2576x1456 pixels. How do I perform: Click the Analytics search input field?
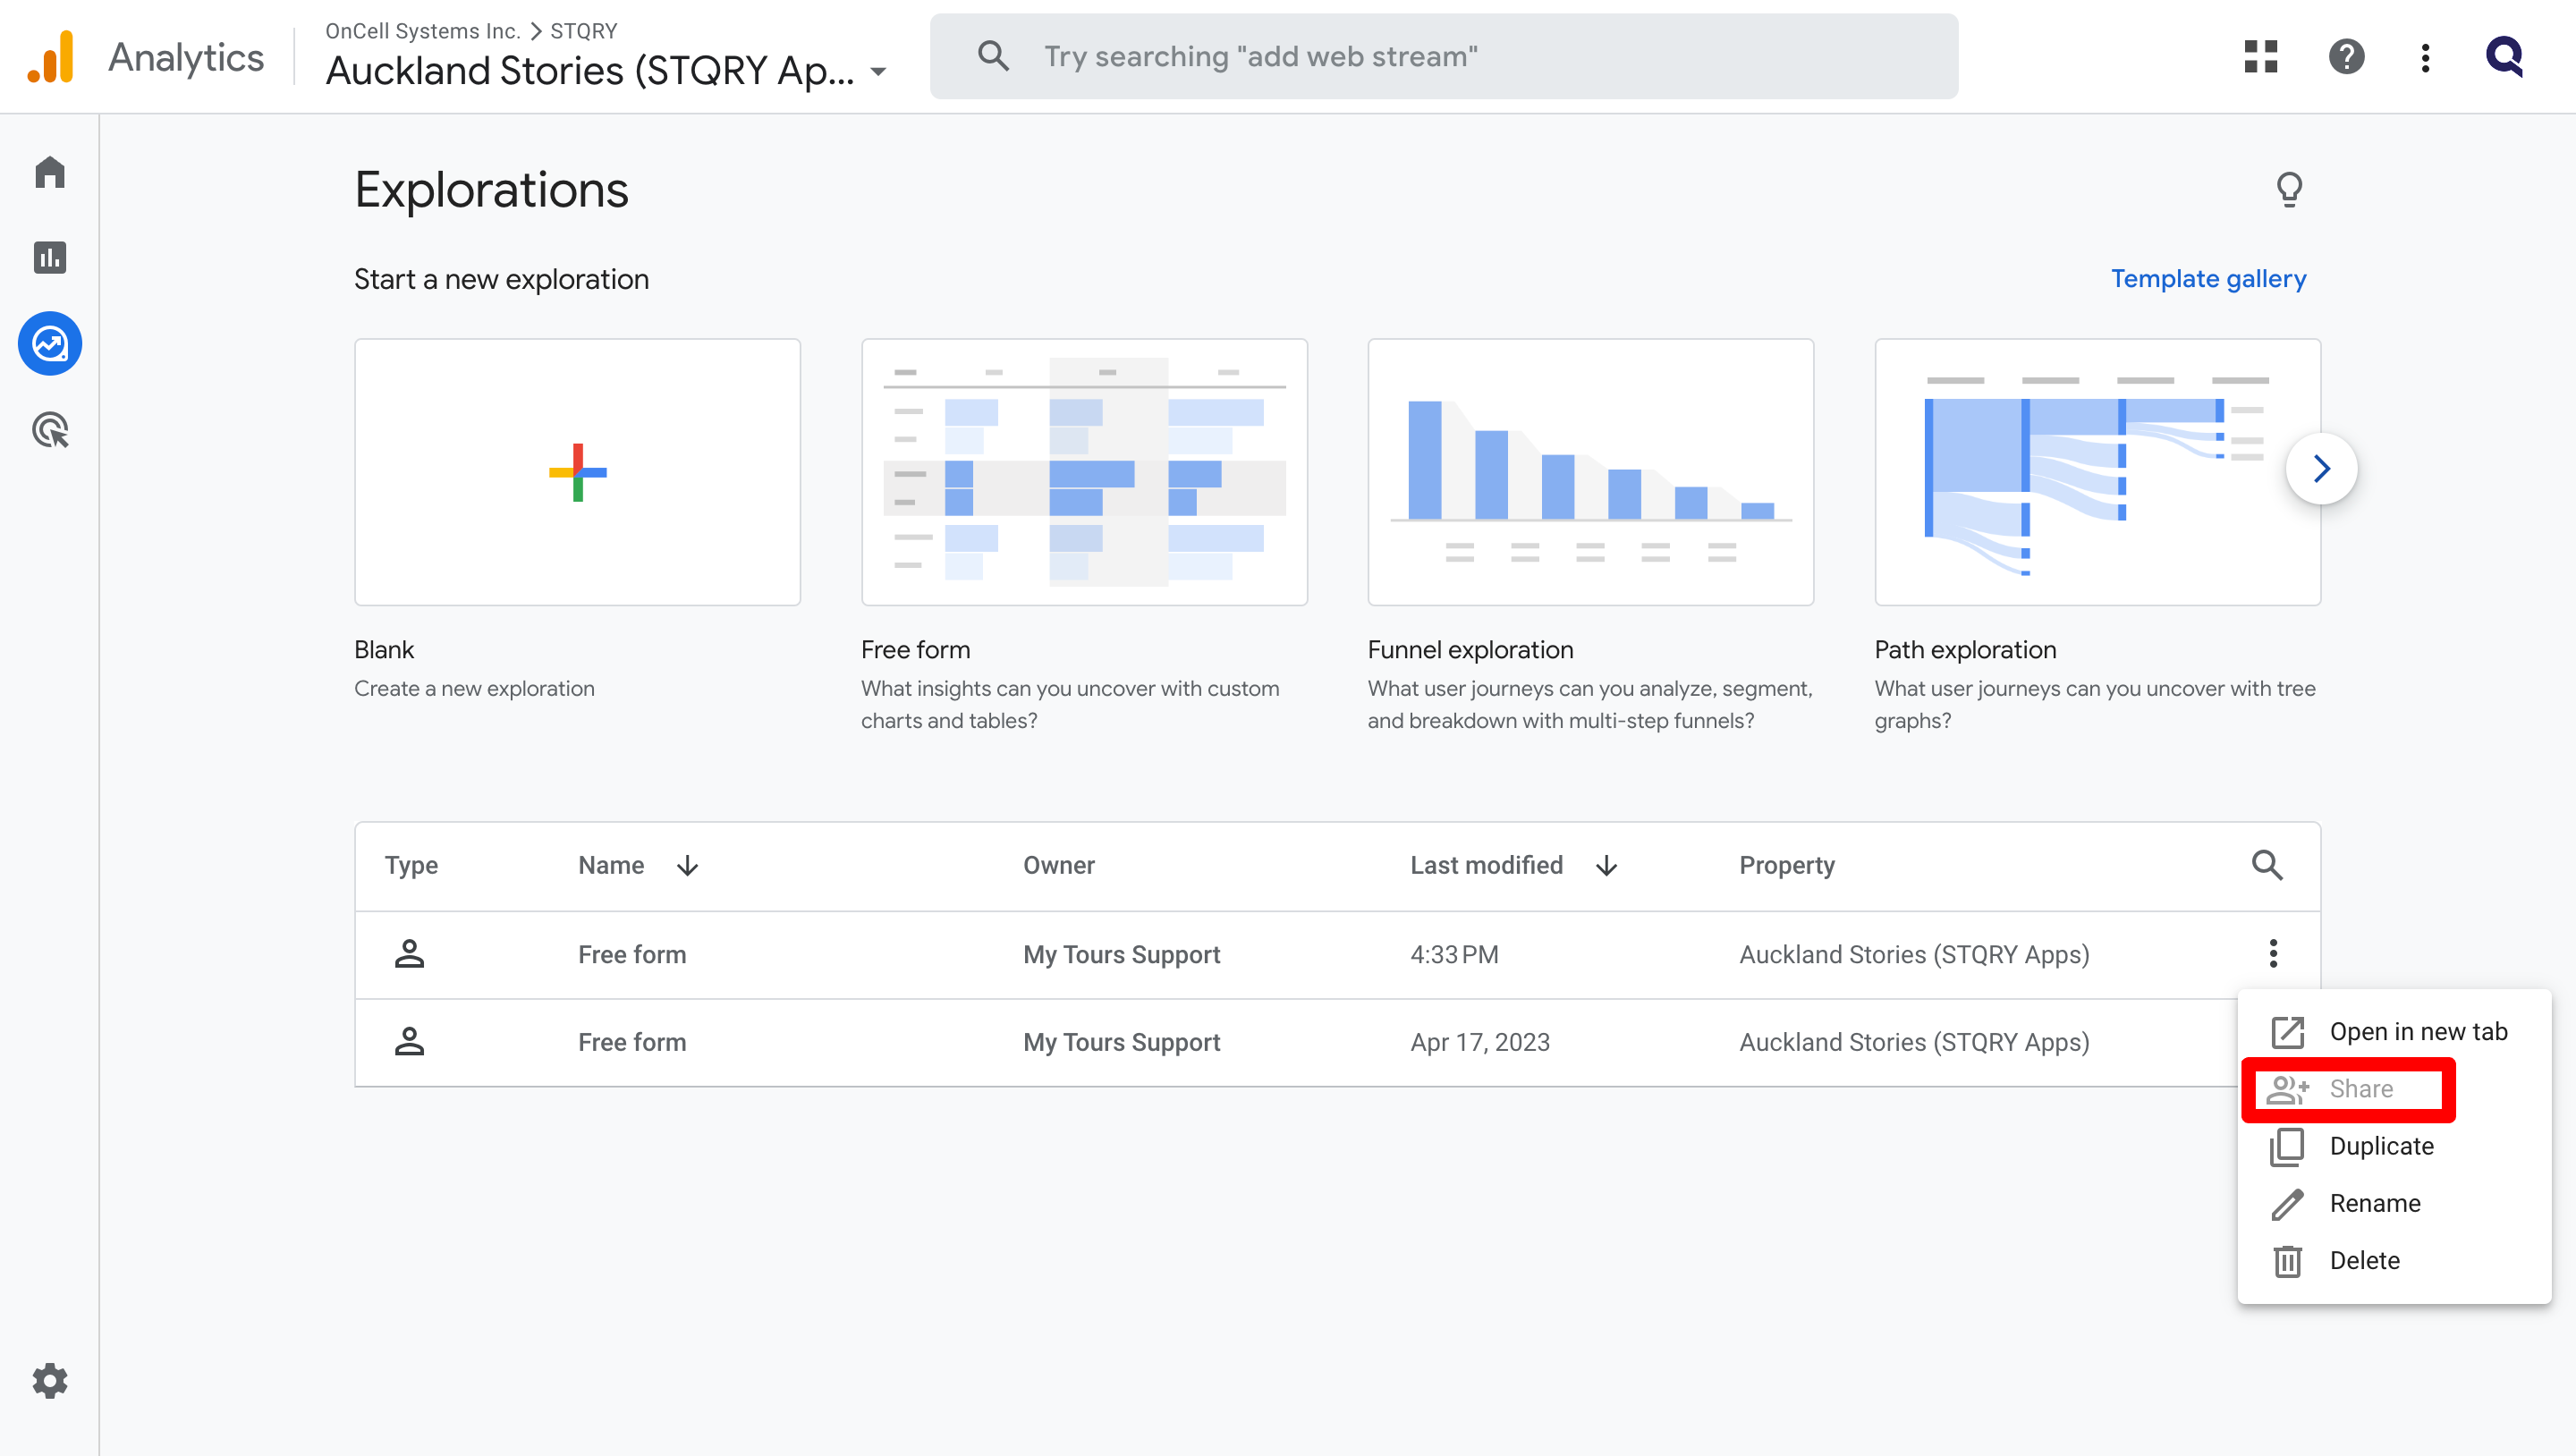click(1442, 57)
